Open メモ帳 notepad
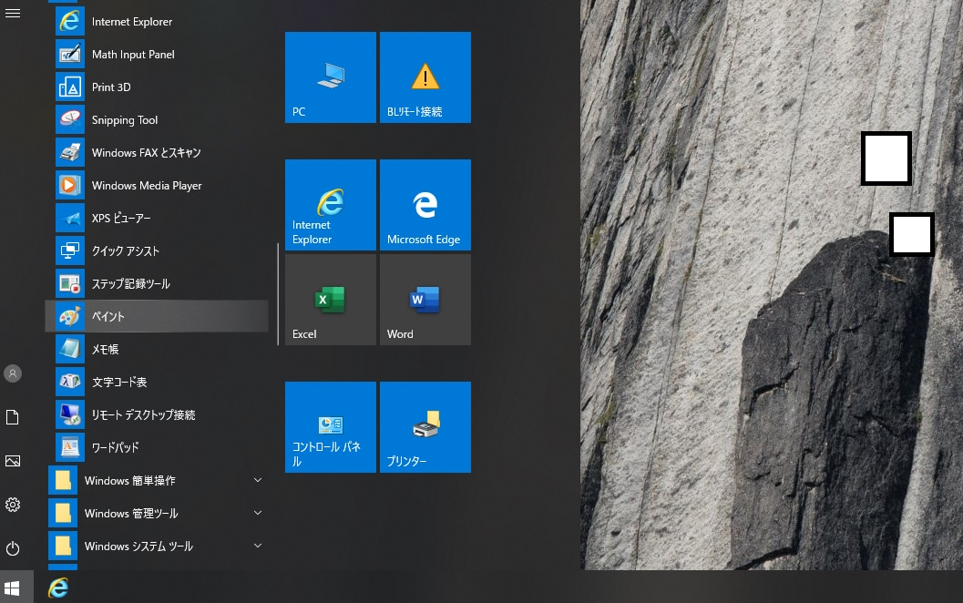Viewport: 963px width, 603px height. (x=157, y=349)
